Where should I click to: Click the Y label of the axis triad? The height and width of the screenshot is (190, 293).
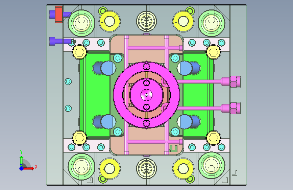click(21, 152)
